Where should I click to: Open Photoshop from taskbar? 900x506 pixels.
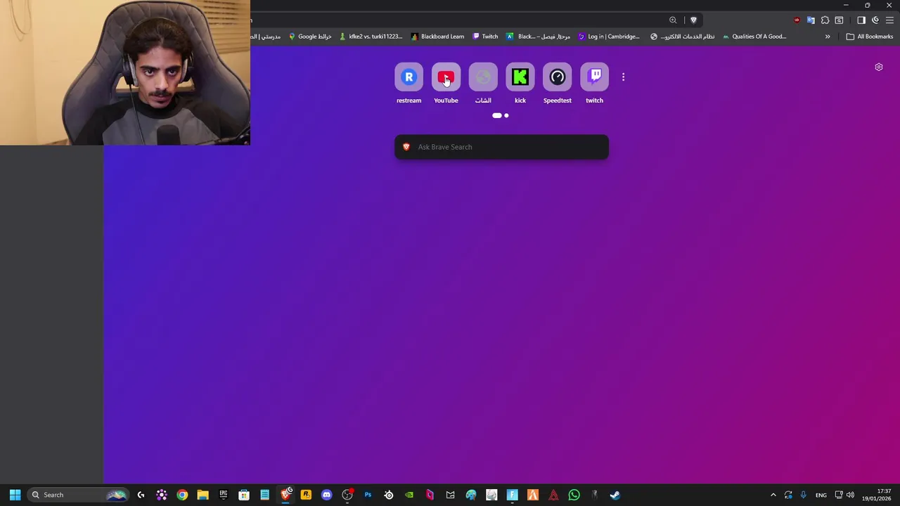[368, 495]
